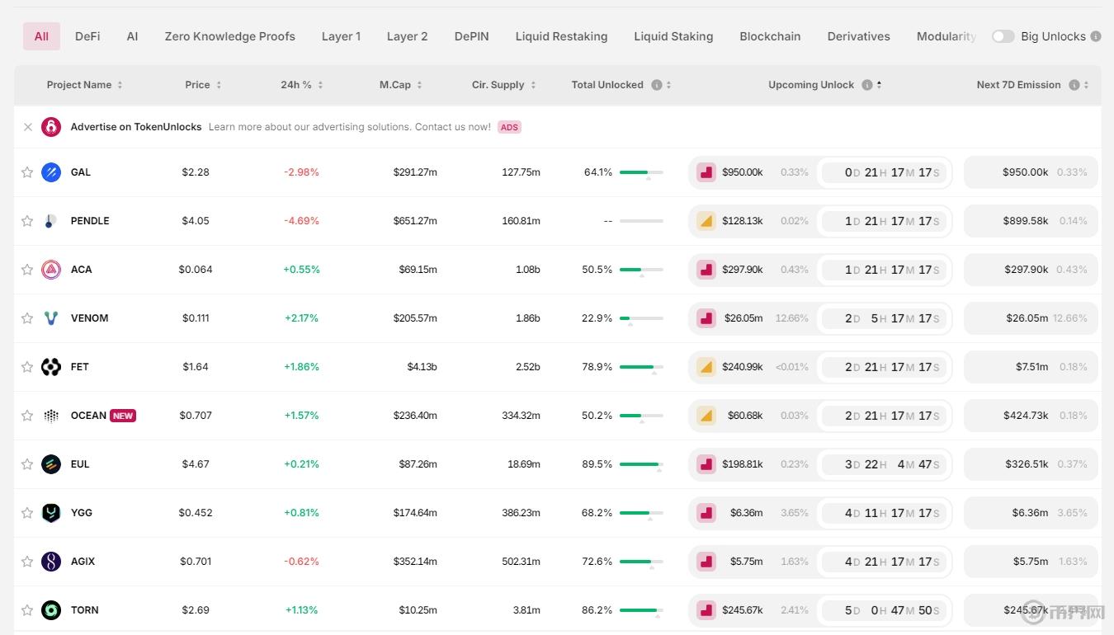Click OCEAN linear unlock type icon
This screenshot has height=635, width=1114.
pyautogui.click(x=706, y=416)
